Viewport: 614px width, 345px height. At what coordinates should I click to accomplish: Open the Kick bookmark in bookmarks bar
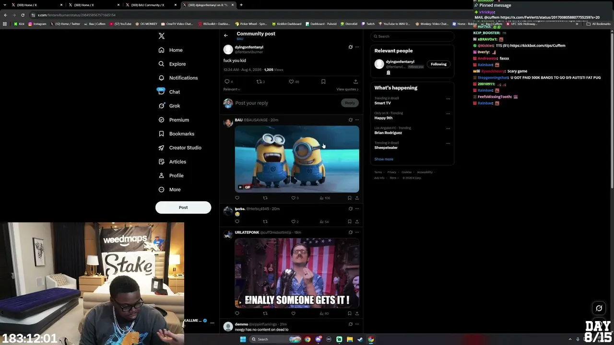(19, 23)
